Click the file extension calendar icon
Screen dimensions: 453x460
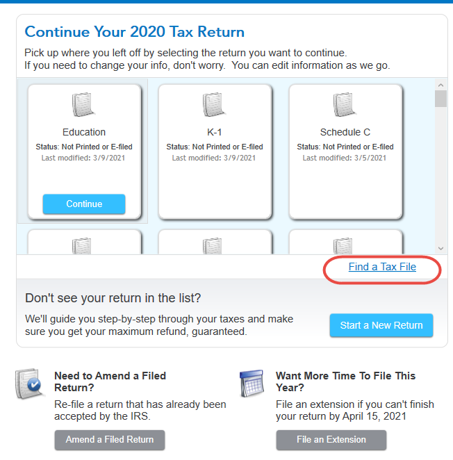pos(252,384)
